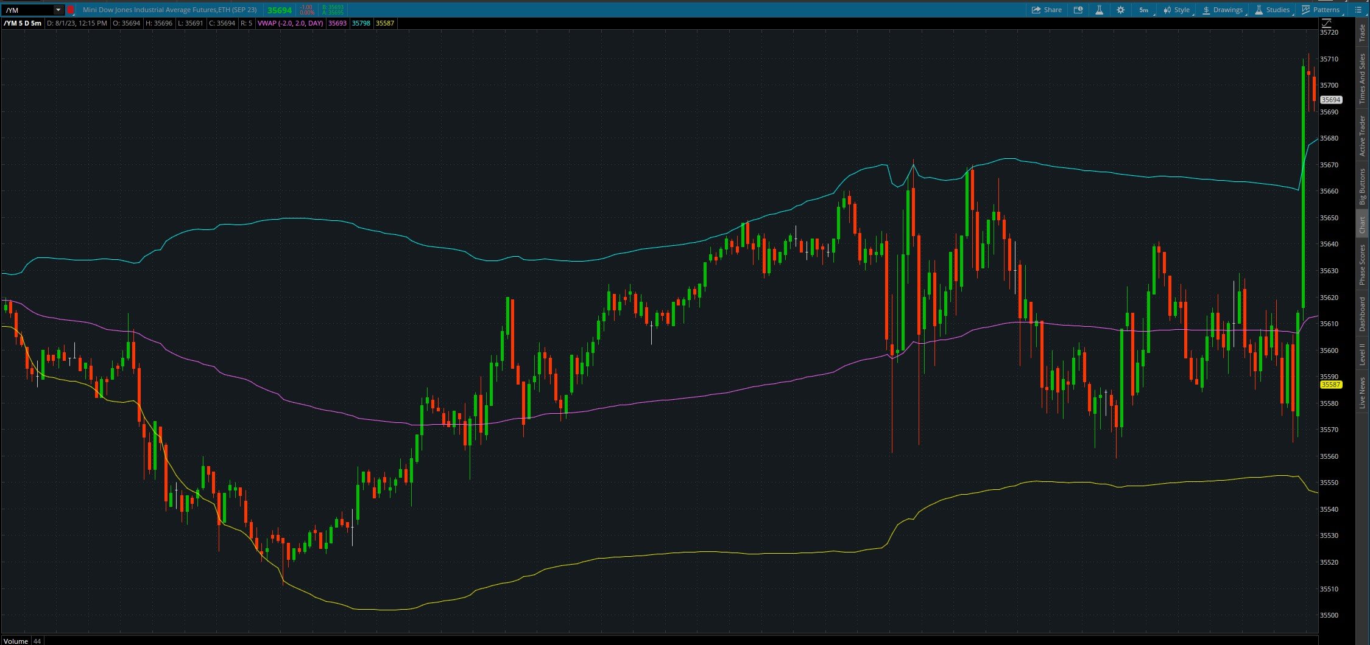Open the list menu icon at the toolbar's far right
Screen dimensions: 1370x645
point(1358,10)
